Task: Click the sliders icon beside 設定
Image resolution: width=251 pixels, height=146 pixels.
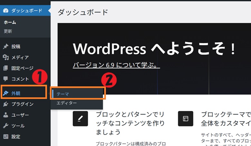Action: point(6,137)
